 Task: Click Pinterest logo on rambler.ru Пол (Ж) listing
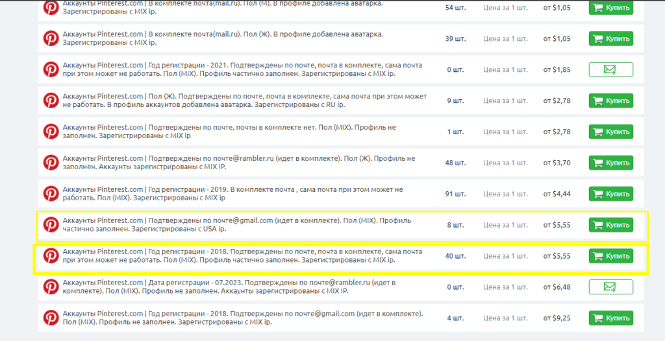pyautogui.click(x=51, y=163)
